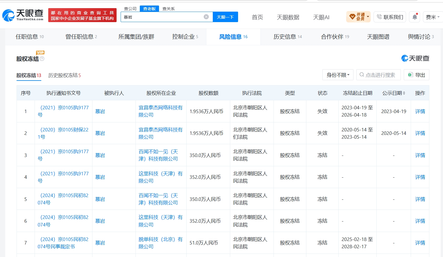Select the 查老板 search tab
The height and width of the screenshot is (257, 443).
pos(149,9)
